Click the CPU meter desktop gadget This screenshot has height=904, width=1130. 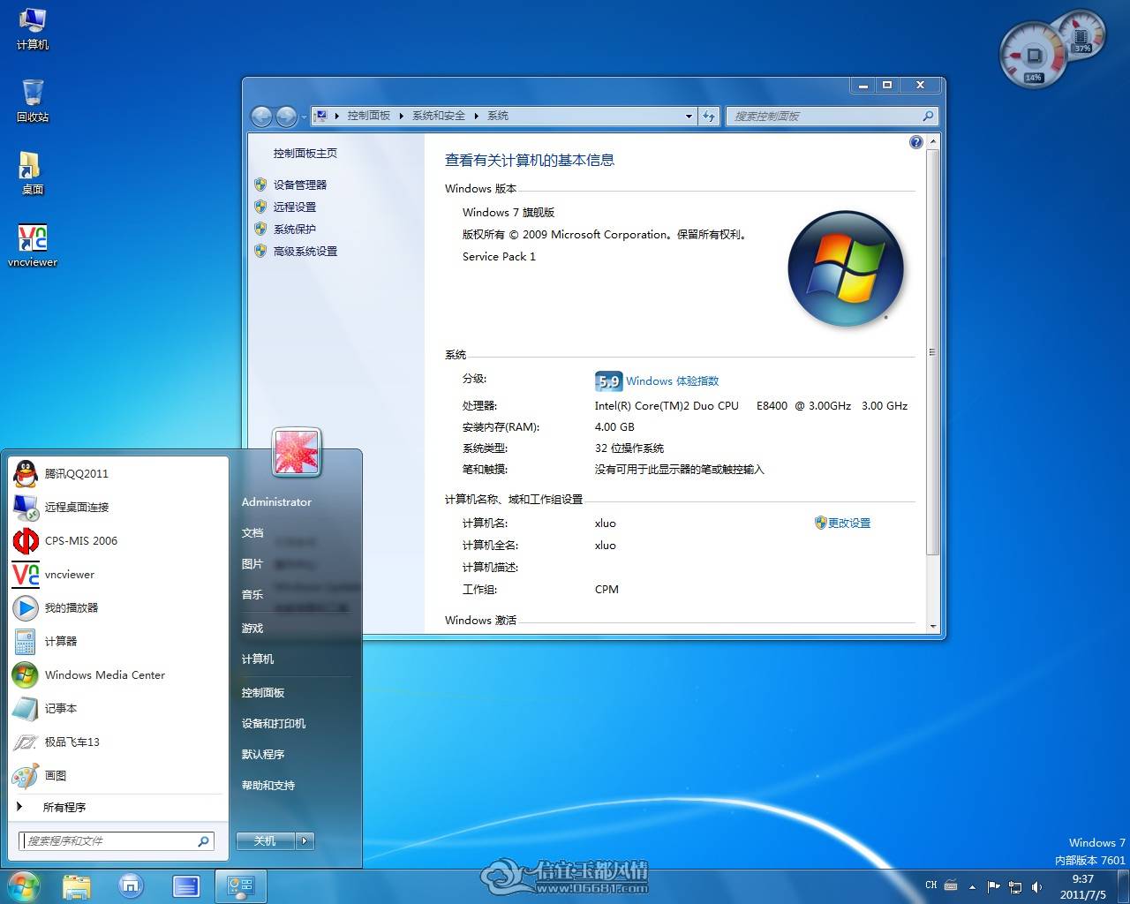point(1032,55)
